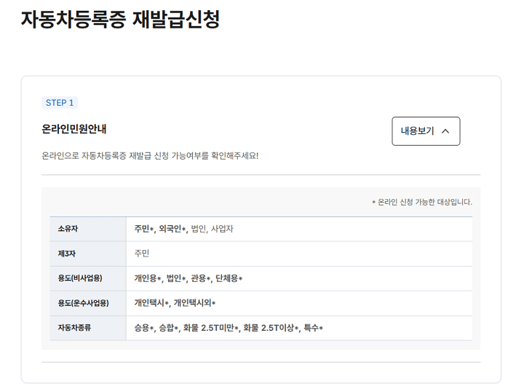Select the 용도(운수사업용) row header
The image size is (505, 387).
(88, 303)
